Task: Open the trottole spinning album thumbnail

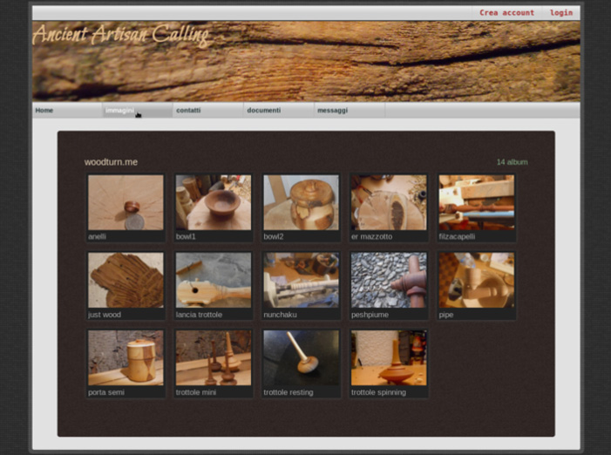Action: click(x=389, y=357)
